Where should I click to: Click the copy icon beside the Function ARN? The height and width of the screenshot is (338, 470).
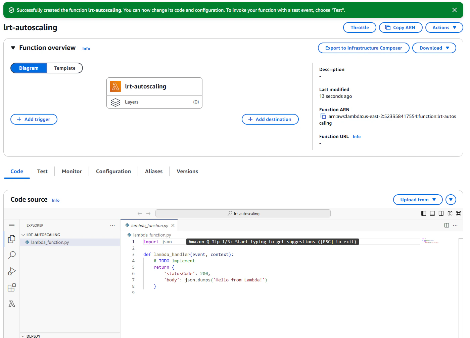tap(323, 116)
